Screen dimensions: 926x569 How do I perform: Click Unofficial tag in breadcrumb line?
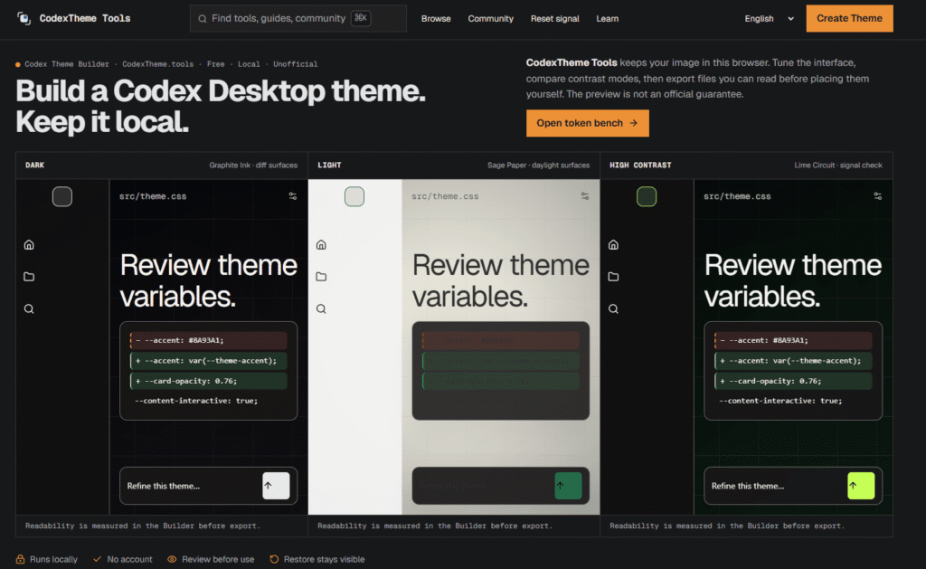[x=296, y=64]
